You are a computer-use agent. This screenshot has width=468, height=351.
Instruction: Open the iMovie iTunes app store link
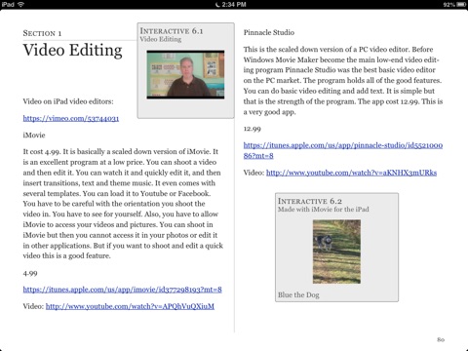[122, 290]
